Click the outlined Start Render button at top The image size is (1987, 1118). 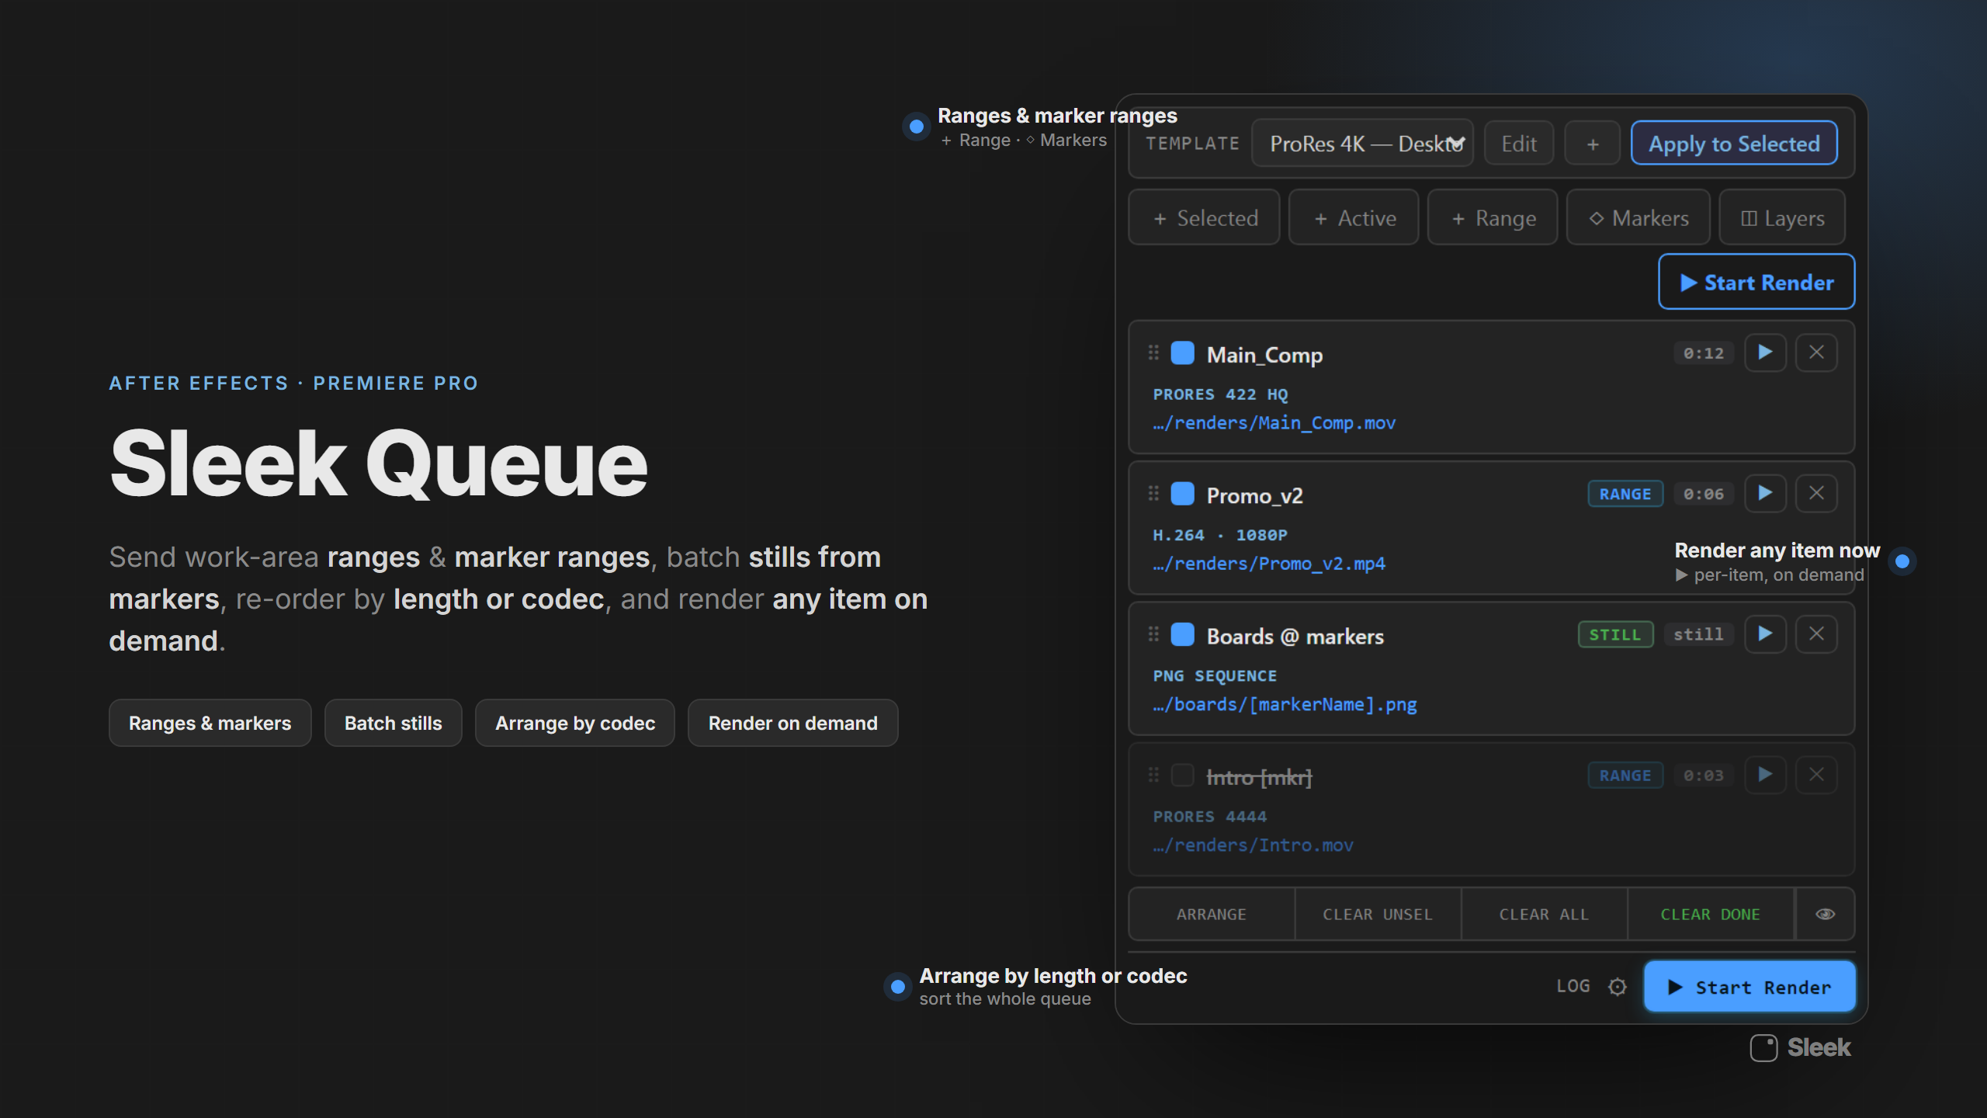click(1756, 282)
